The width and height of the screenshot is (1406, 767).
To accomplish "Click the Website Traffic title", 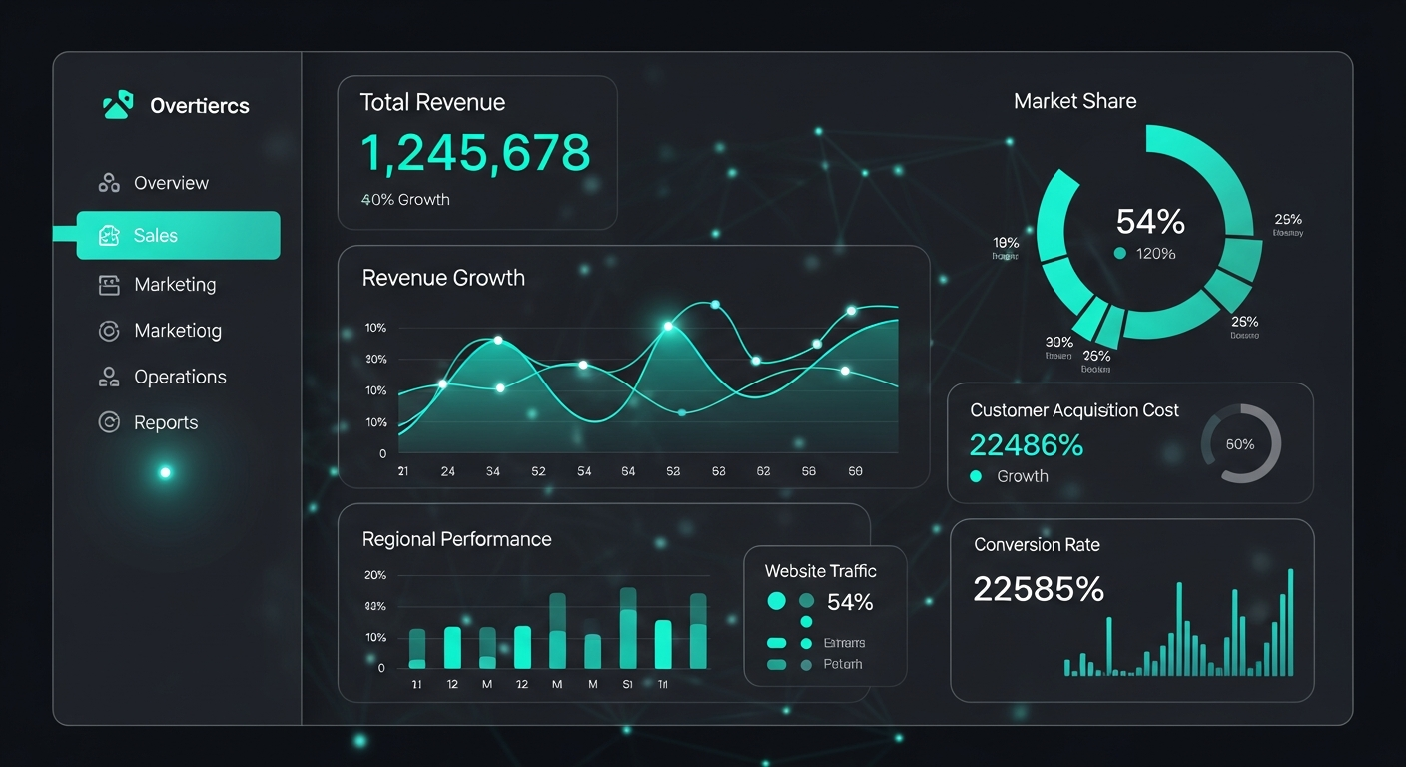I will pyautogui.click(x=820, y=571).
